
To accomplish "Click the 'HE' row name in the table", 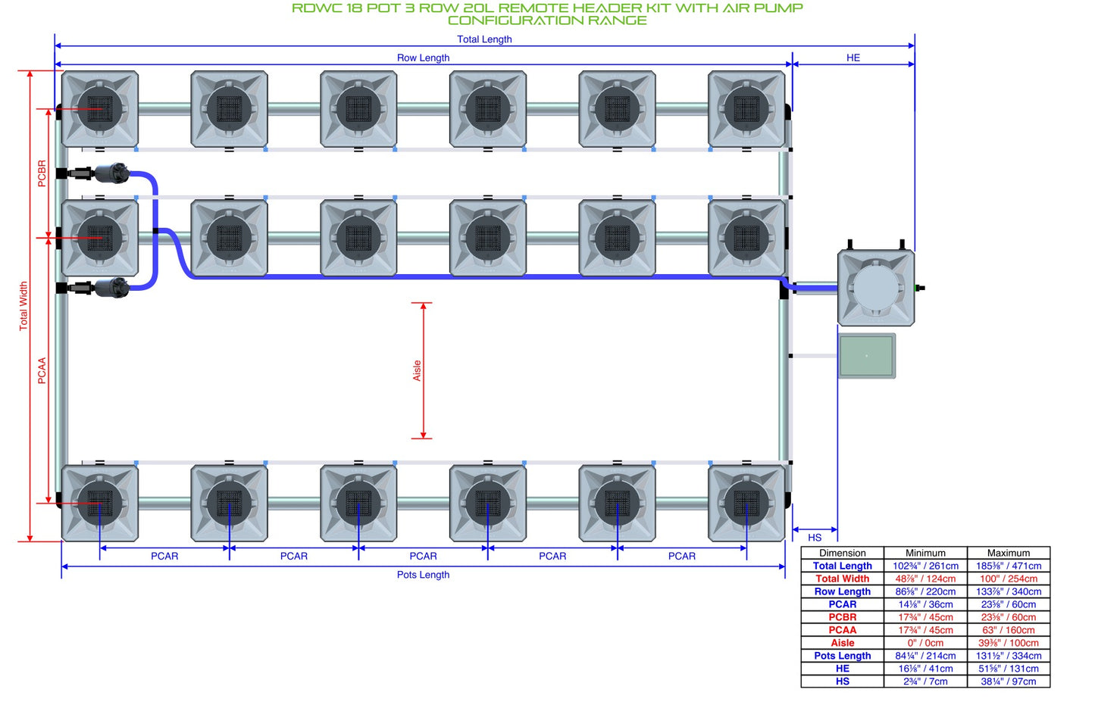I will 843,669.
